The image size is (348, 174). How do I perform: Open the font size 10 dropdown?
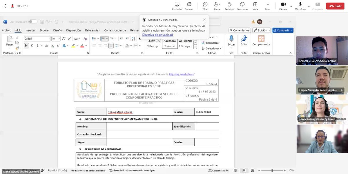point(59,39)
